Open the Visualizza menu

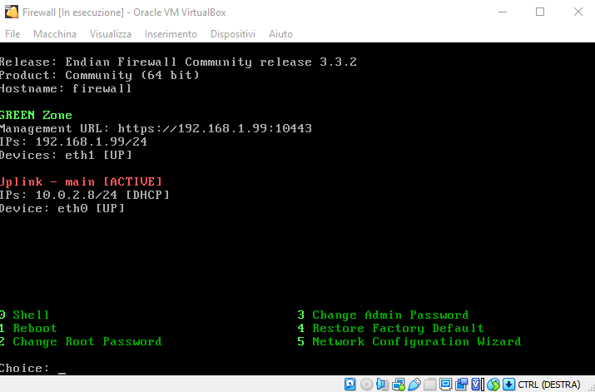111,34
